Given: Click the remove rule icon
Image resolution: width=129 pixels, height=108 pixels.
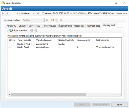Looking at the screenshot, I should (x=36, y=31).
